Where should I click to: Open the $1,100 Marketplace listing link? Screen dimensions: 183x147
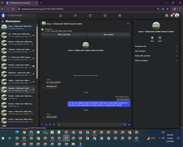(59, 31)
